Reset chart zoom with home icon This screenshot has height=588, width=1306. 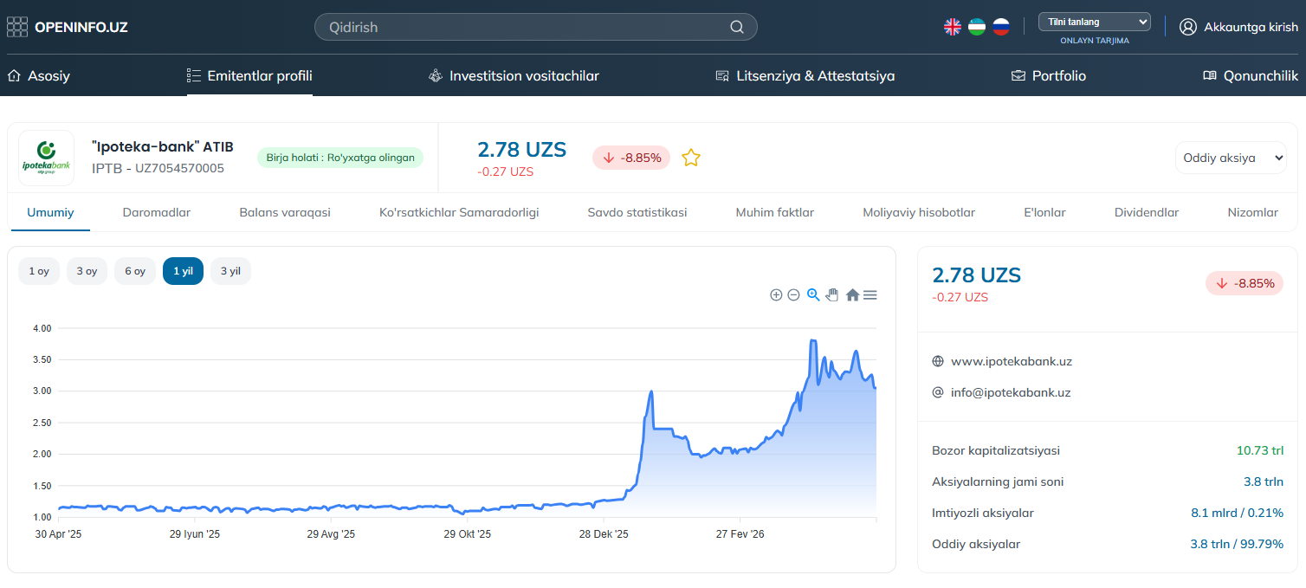[852, 294]
